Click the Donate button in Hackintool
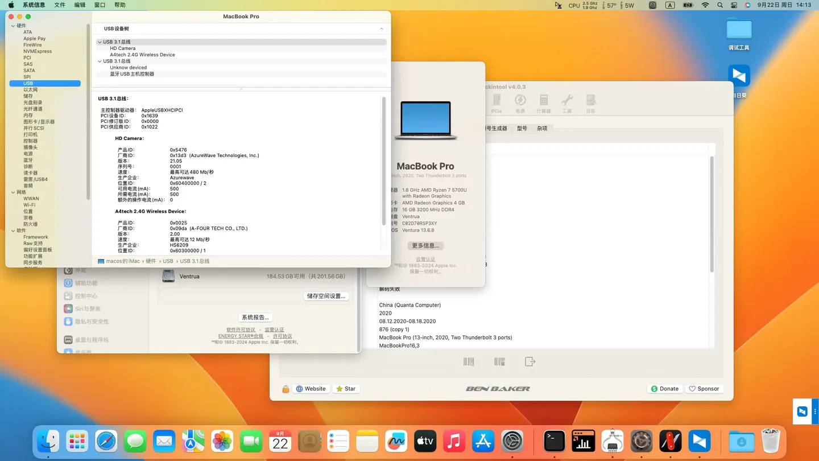The image size is (819, 461). point(665,388)
